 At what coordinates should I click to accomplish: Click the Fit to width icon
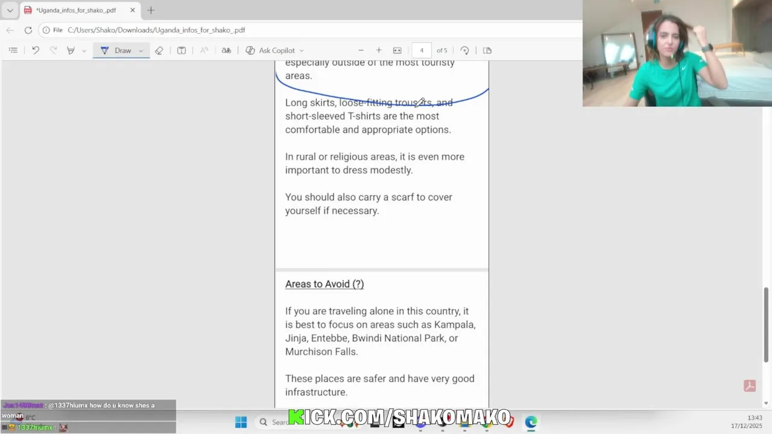coord(397,51)
